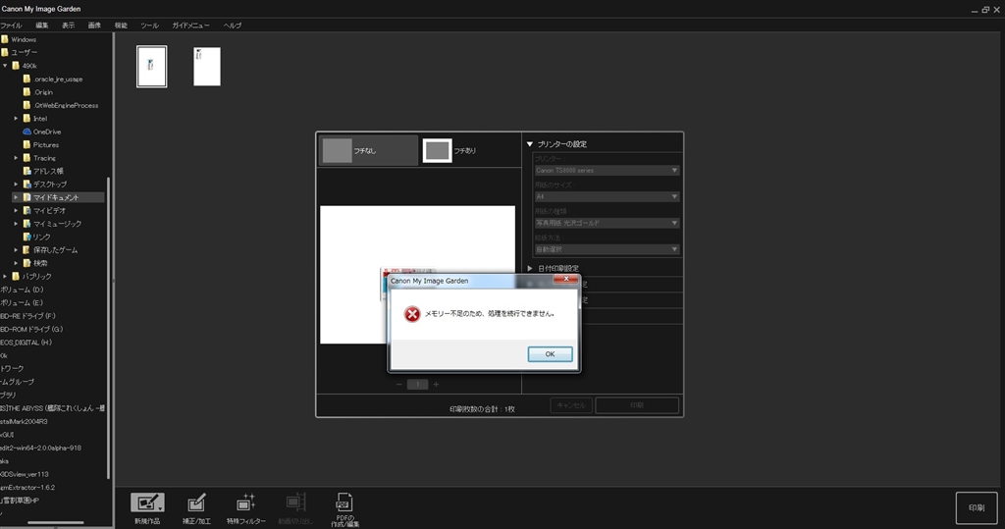Expand the 保存したゲーム folder node

tap(16, 250)
